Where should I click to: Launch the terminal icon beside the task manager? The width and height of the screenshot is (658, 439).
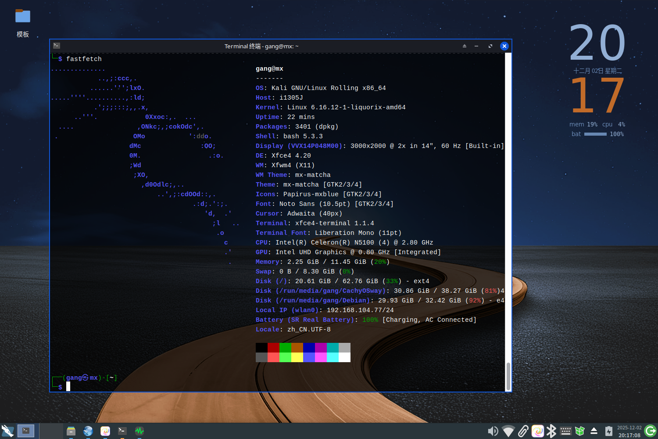pos(122,431)
